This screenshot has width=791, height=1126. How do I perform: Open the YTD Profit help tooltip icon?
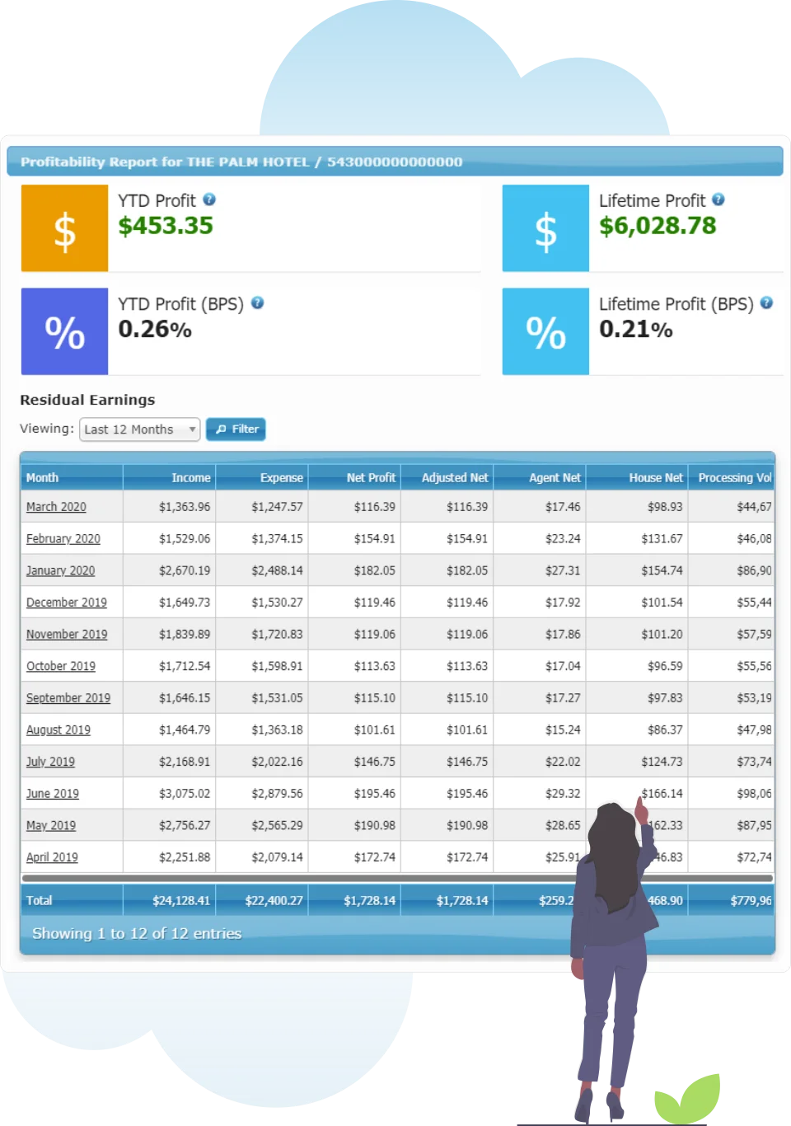(207, 199)
